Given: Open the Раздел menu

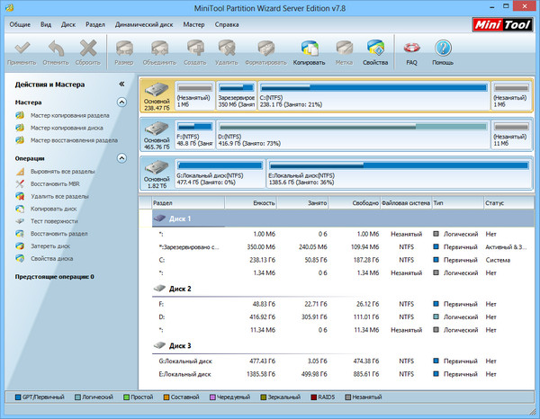Looking at the screenshot, I should click(94, 24).
